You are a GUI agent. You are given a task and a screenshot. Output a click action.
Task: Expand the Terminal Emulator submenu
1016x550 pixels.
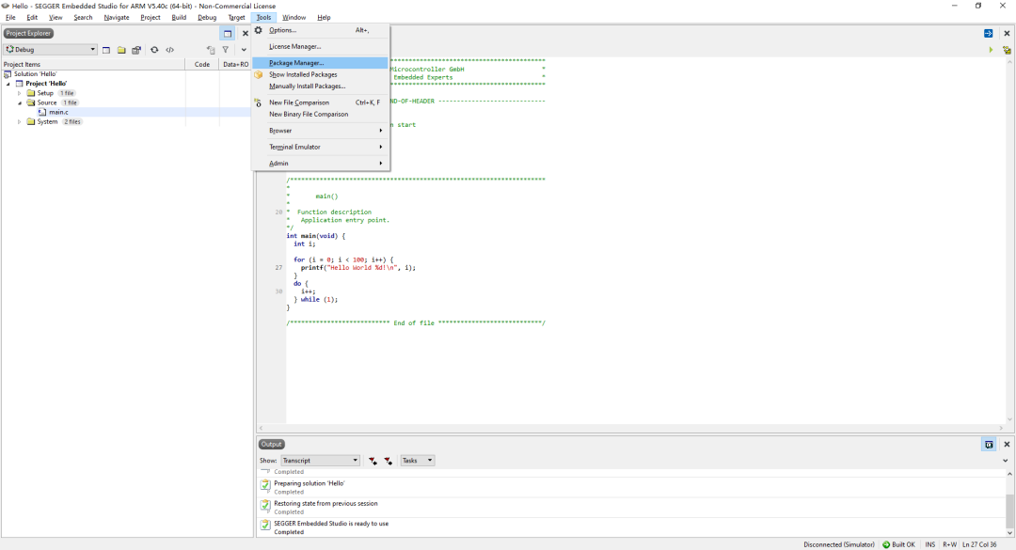[x=320, y=147]
